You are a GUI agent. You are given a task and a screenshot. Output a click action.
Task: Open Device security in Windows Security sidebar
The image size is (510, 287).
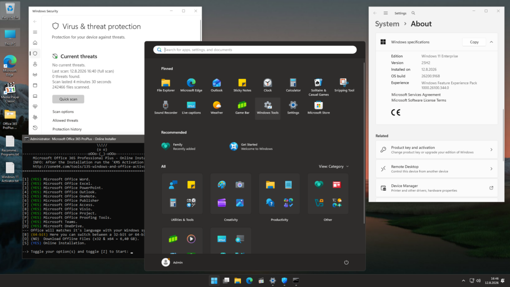point(35,96)
